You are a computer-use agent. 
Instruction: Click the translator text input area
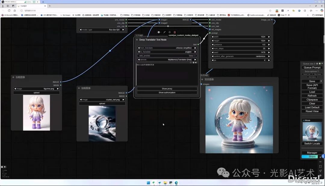pyautogui.click(x=167, y=74)
